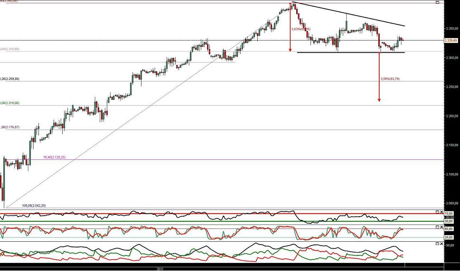
Task: Maximize the main price chart panel
Action: (437, 2)
